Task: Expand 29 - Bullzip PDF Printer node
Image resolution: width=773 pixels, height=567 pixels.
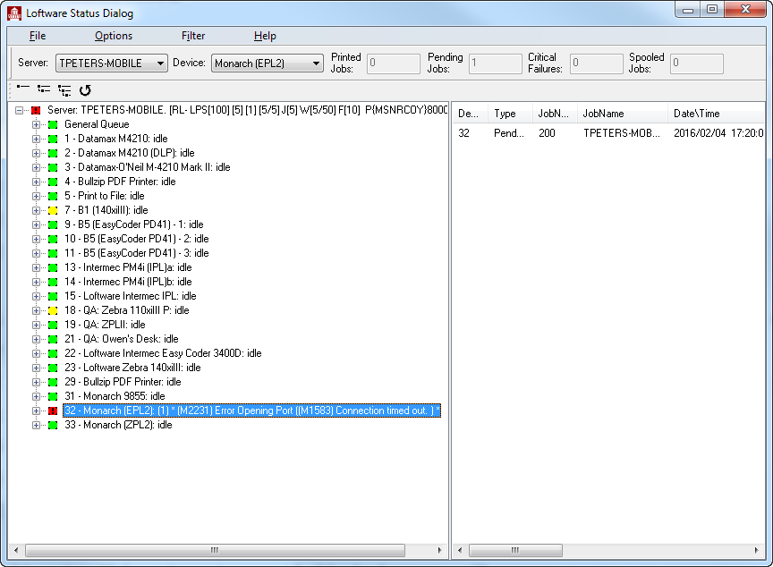Action: pos(36,382)
